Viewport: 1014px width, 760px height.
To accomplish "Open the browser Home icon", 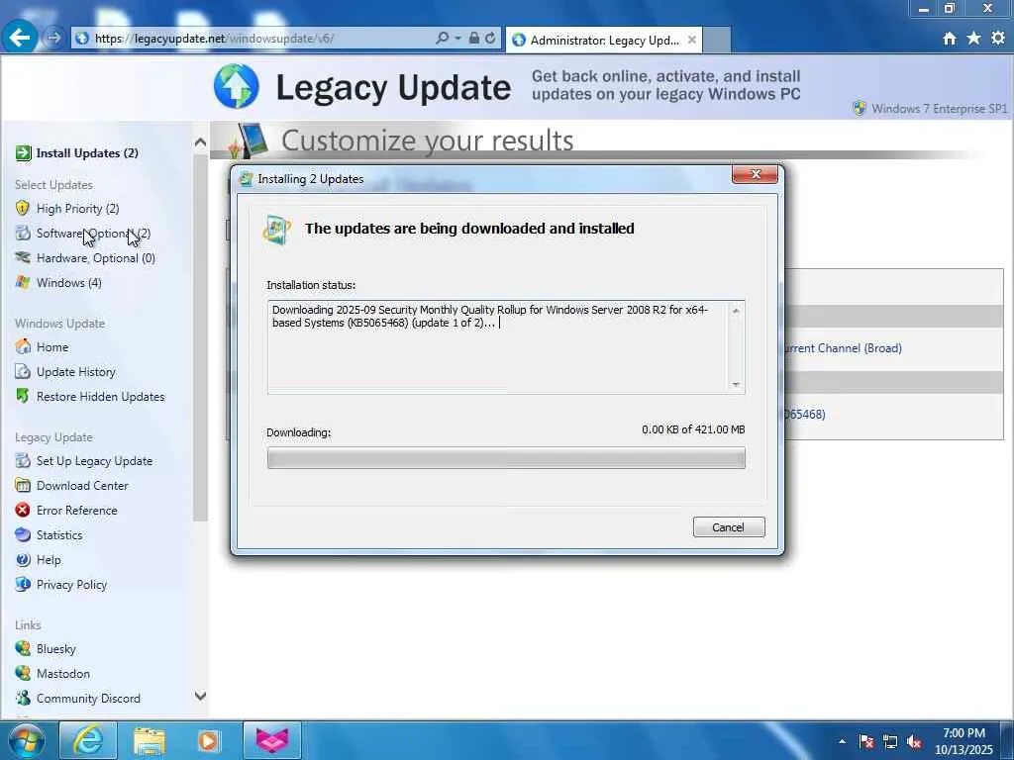I will 950,39.
